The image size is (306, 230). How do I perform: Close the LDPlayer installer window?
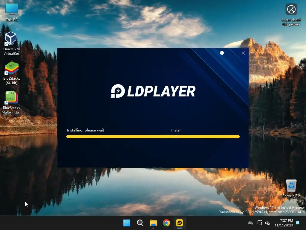click(243, 53)
